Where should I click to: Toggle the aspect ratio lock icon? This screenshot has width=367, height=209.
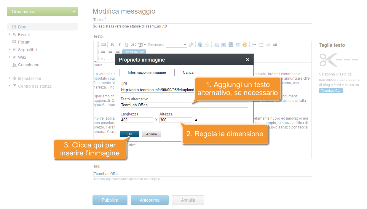pyautogui.click(x=196, y=120)
